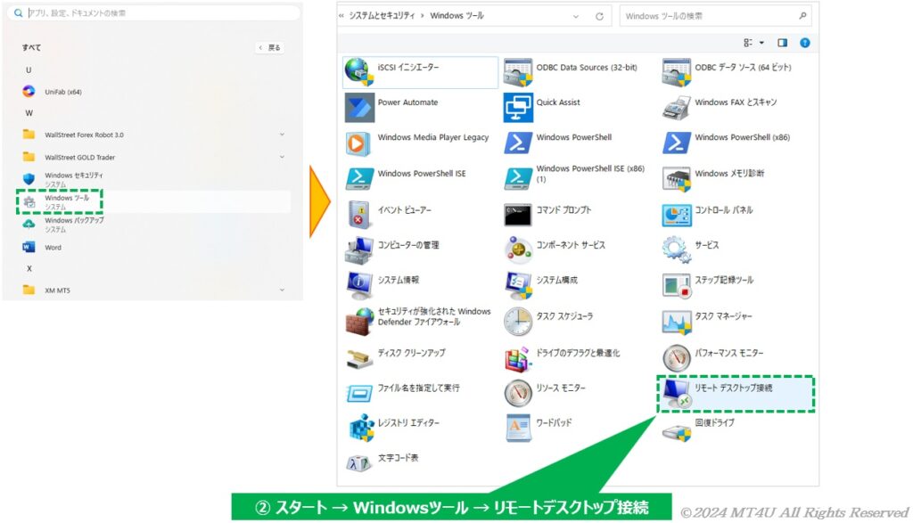Open リソース モニター icon

(x=518, y=393)
